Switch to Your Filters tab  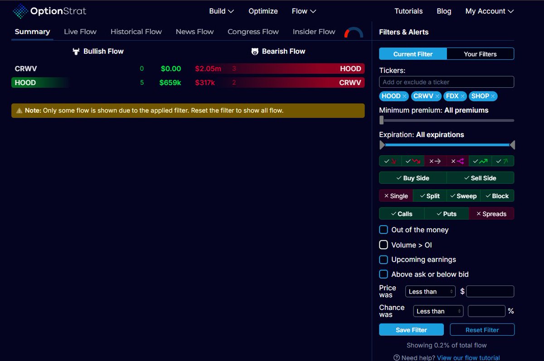pos(481,54)
